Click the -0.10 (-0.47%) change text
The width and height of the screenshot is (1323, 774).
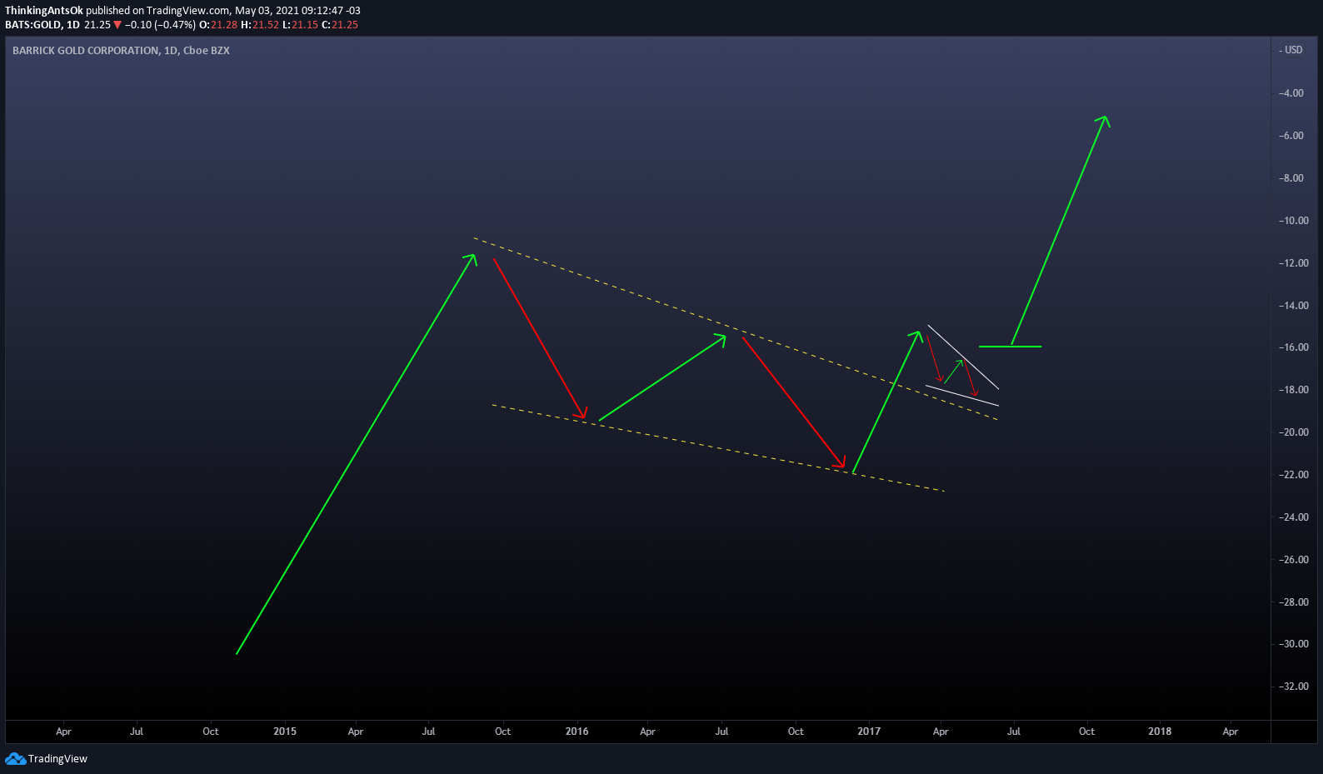point(160,25)
